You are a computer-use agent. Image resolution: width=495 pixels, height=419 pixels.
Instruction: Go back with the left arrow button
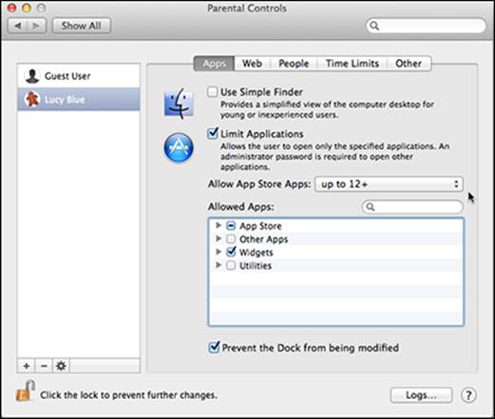click(x=18, y=26)
